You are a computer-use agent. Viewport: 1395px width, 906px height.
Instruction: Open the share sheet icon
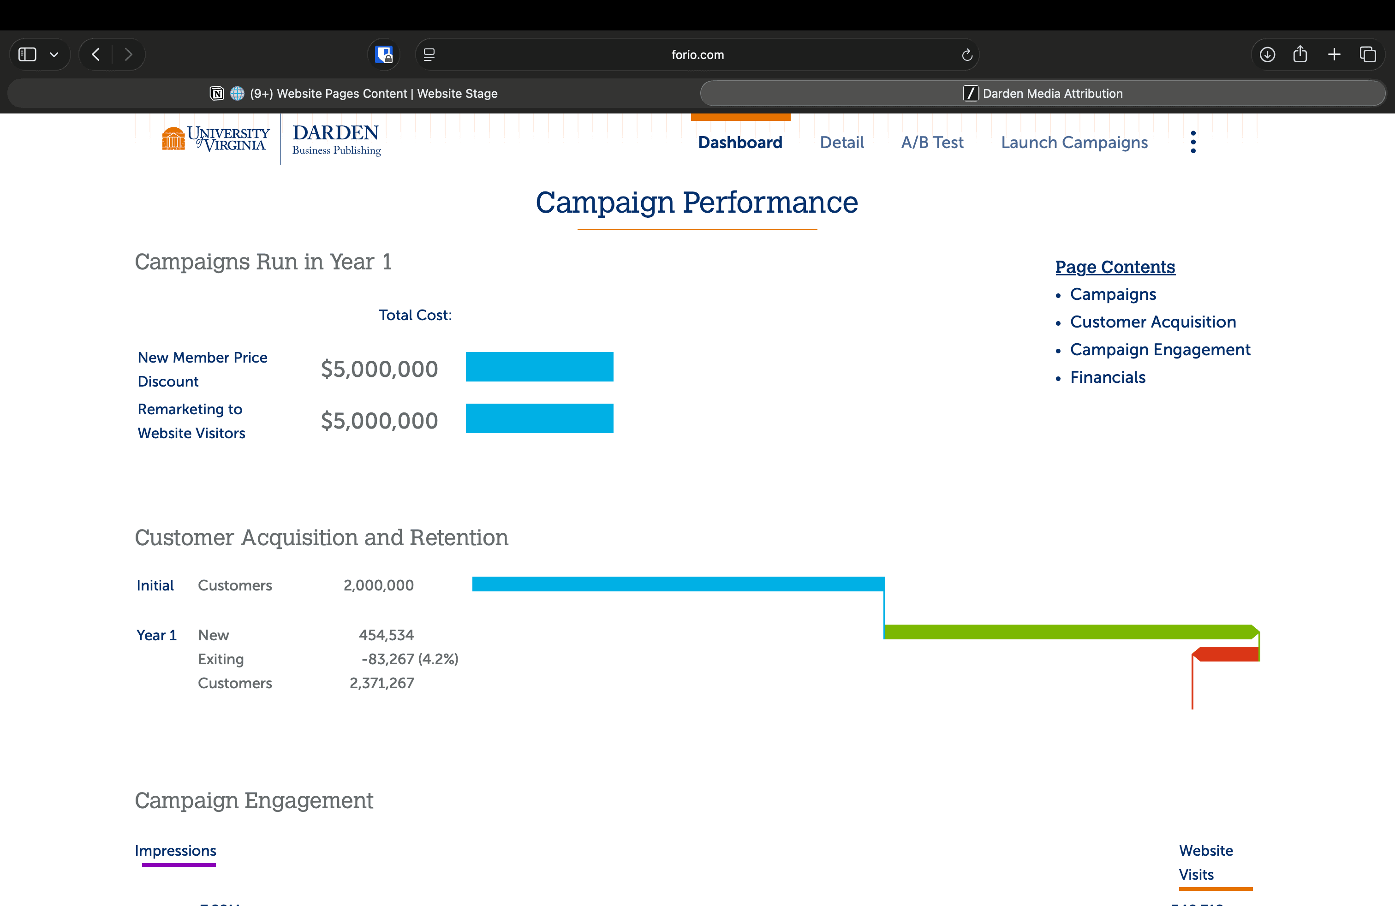click(1300, 54)
